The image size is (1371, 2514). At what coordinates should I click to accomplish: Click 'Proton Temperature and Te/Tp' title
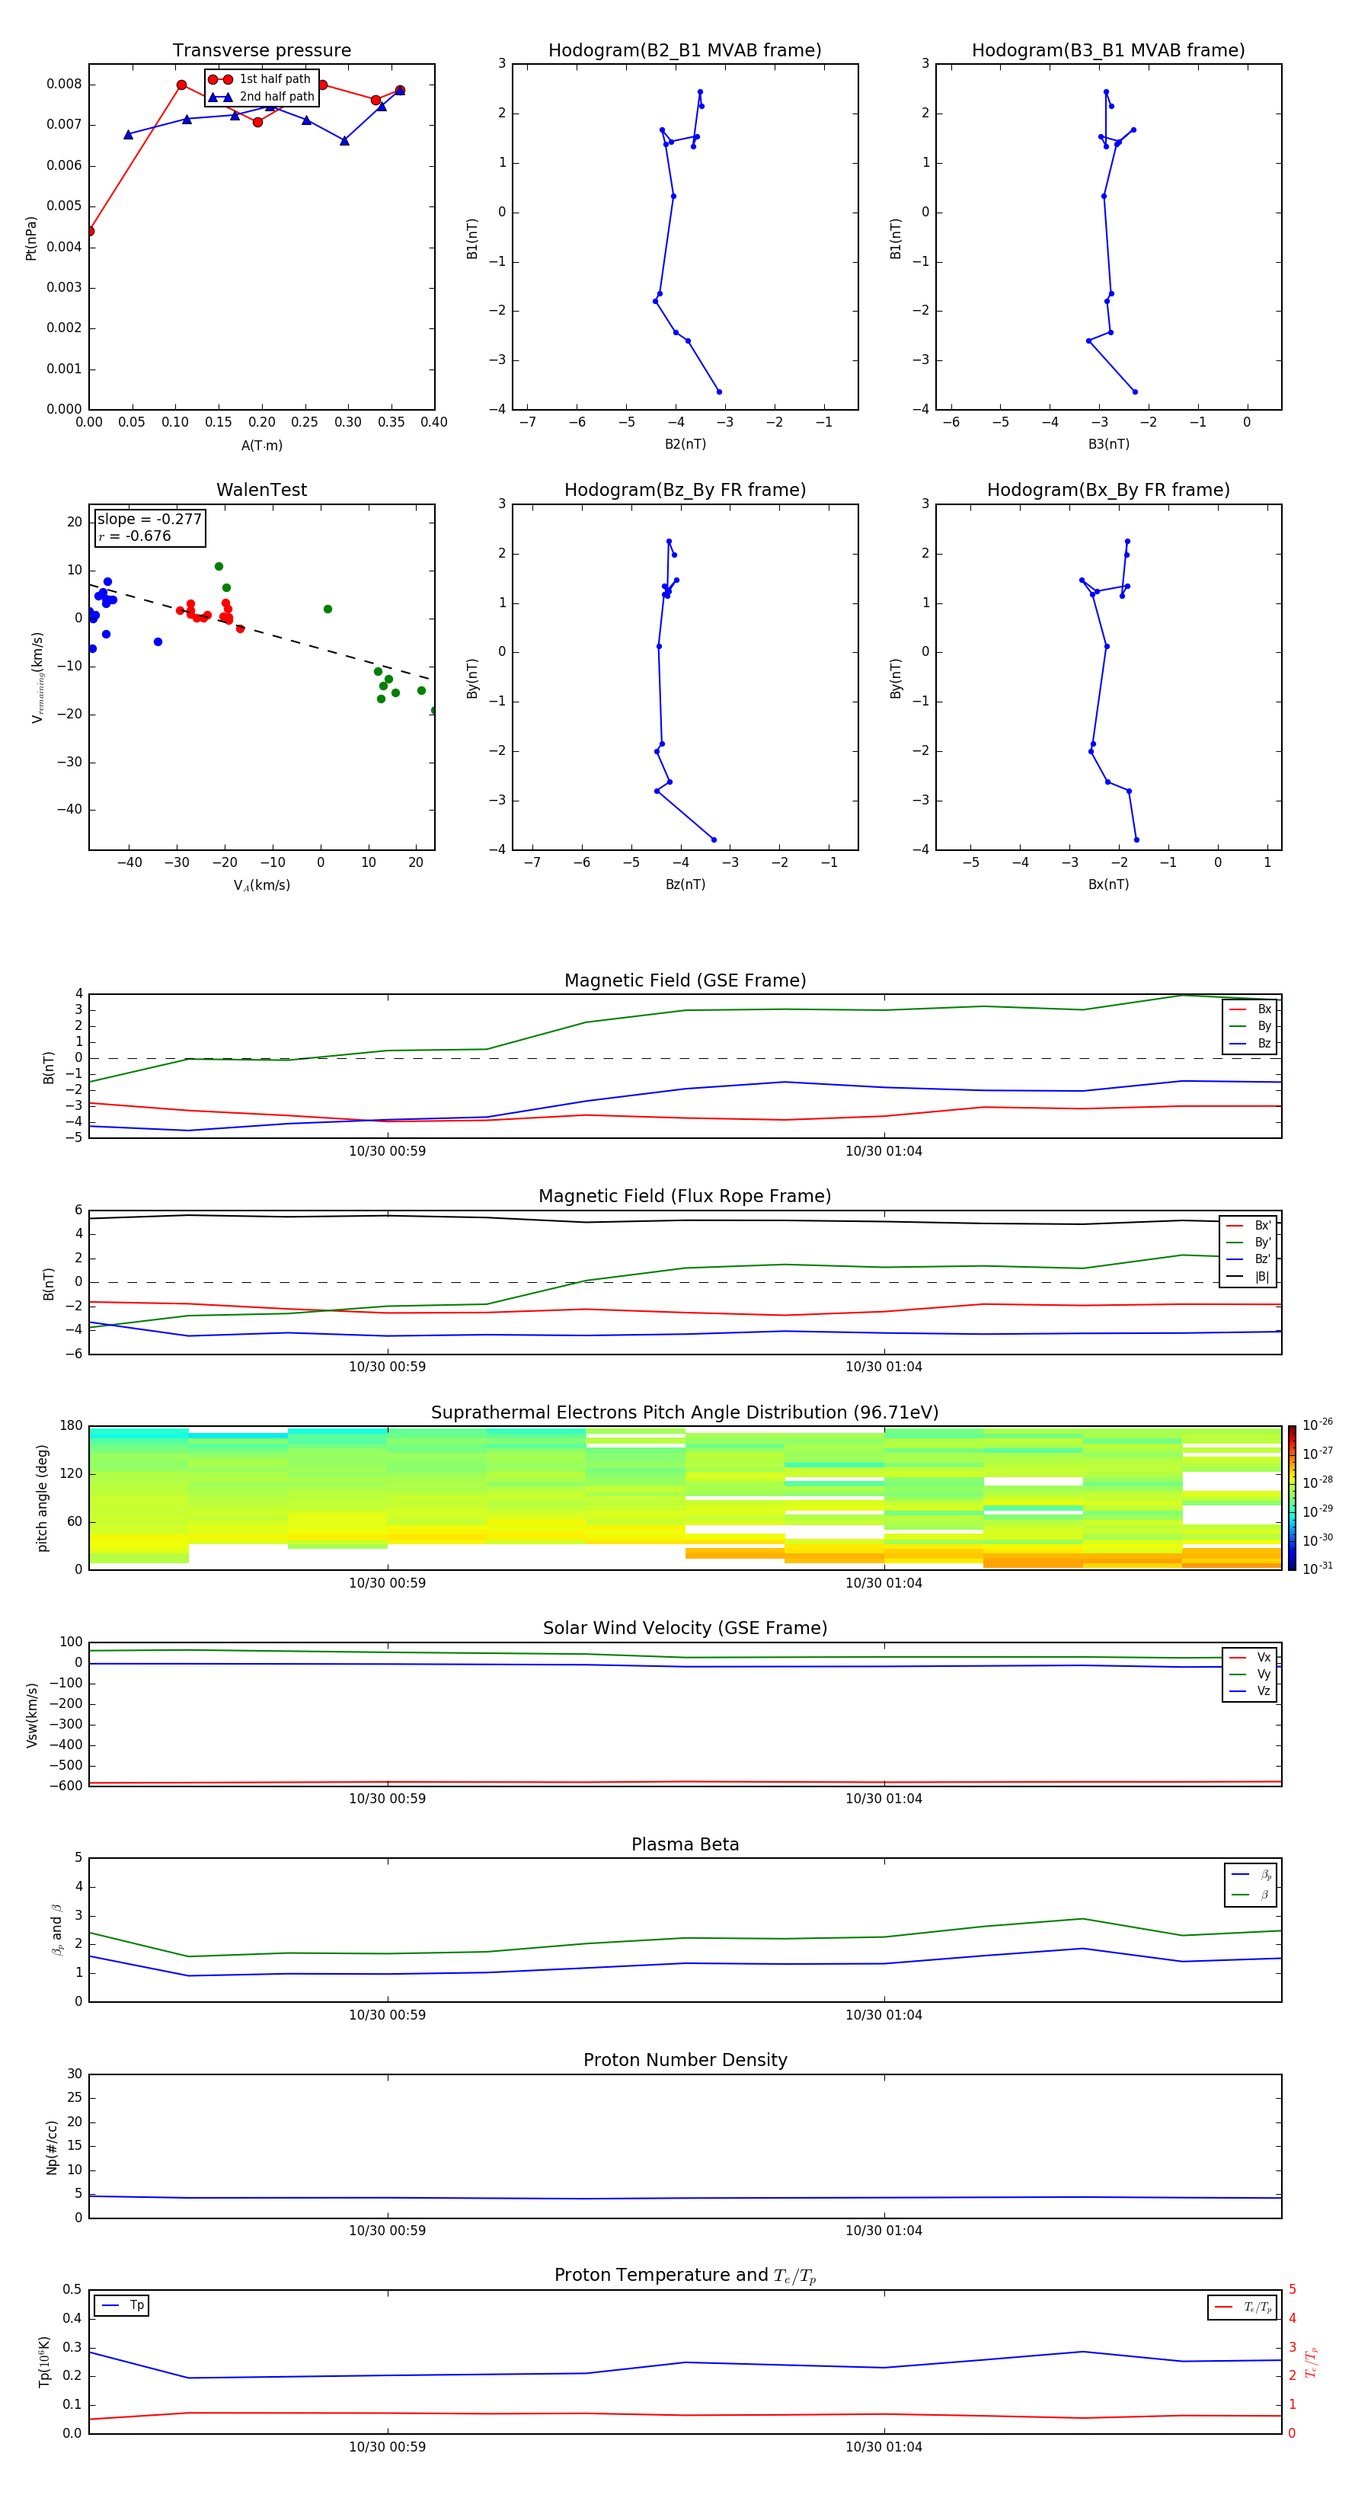tap(685, 2276)
